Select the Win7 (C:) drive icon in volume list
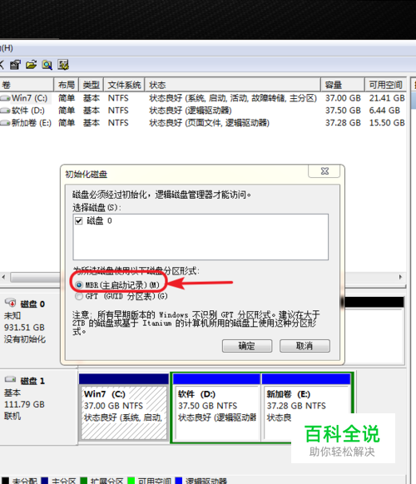The width and height of the screenshot is (416, 484). point(5,98)
